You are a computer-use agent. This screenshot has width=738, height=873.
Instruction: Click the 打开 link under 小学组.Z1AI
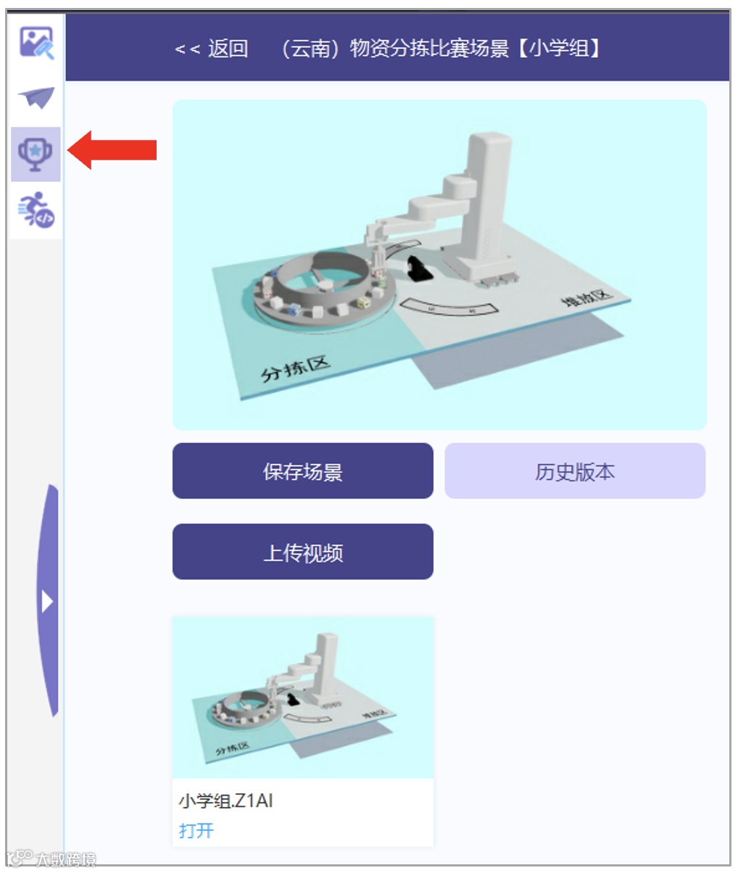(196, 830)
